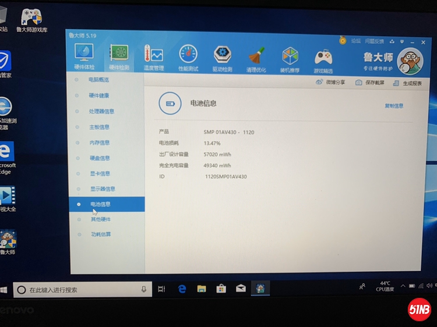
Task: Click the 保存截屏 save screenshot button
Action: (370, 83)
